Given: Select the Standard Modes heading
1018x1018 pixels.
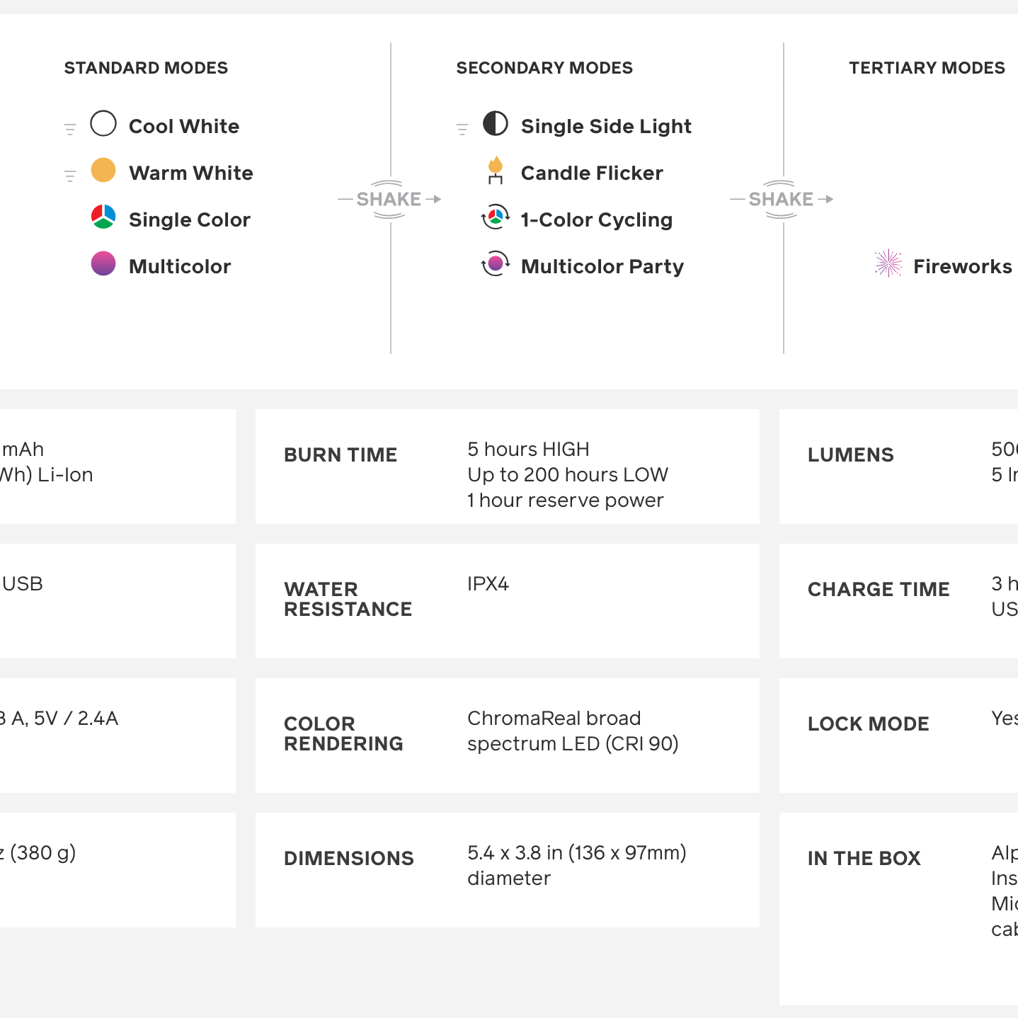Looking at the screenshot, I should tap(146, 68).
